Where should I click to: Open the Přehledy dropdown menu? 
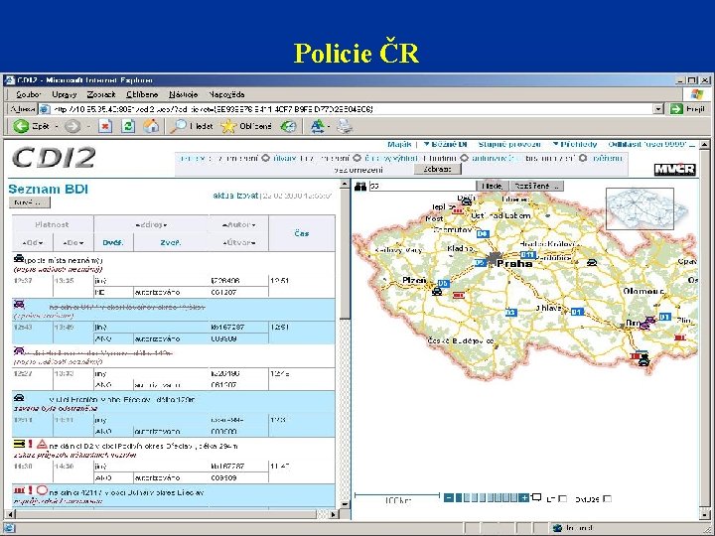[x=575, y=145]
